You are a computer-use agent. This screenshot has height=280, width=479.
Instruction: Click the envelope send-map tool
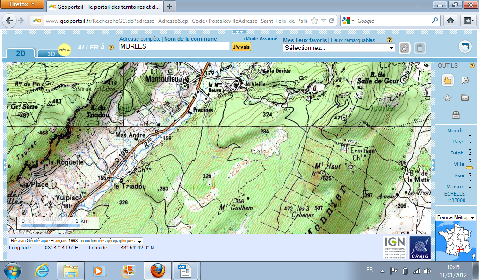coord(465,98)
